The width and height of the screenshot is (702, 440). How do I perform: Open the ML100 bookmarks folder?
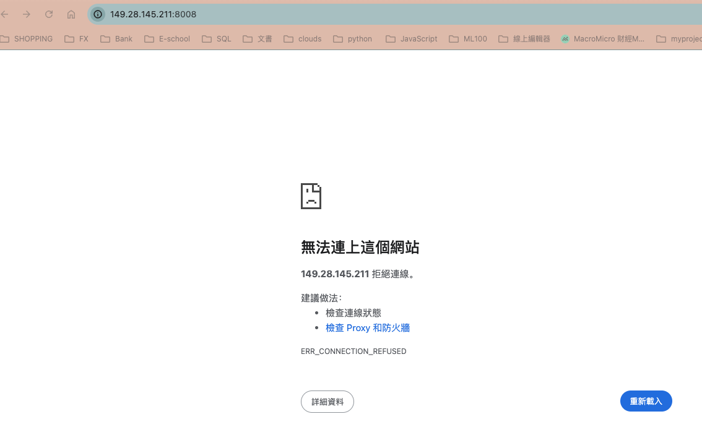tap(467, 38)
